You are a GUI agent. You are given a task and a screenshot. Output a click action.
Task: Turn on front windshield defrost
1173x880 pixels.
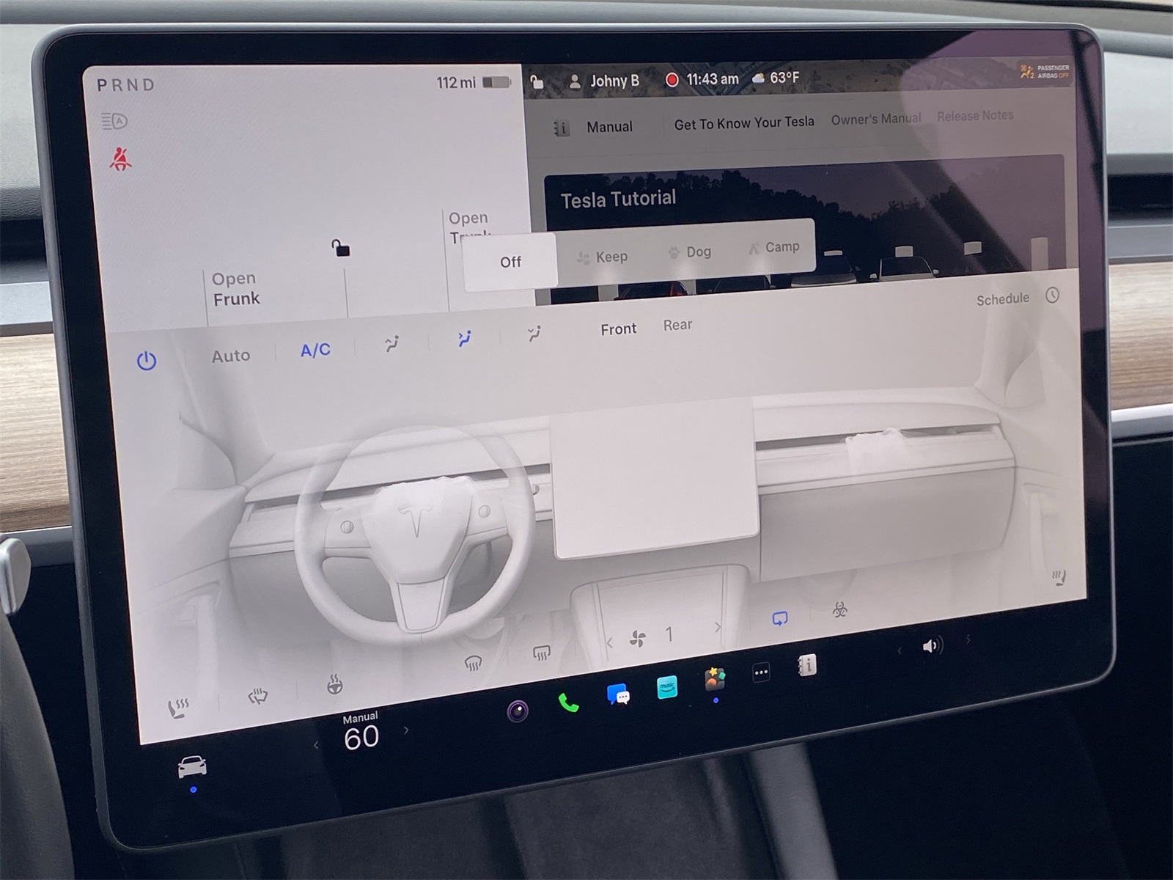475,661
